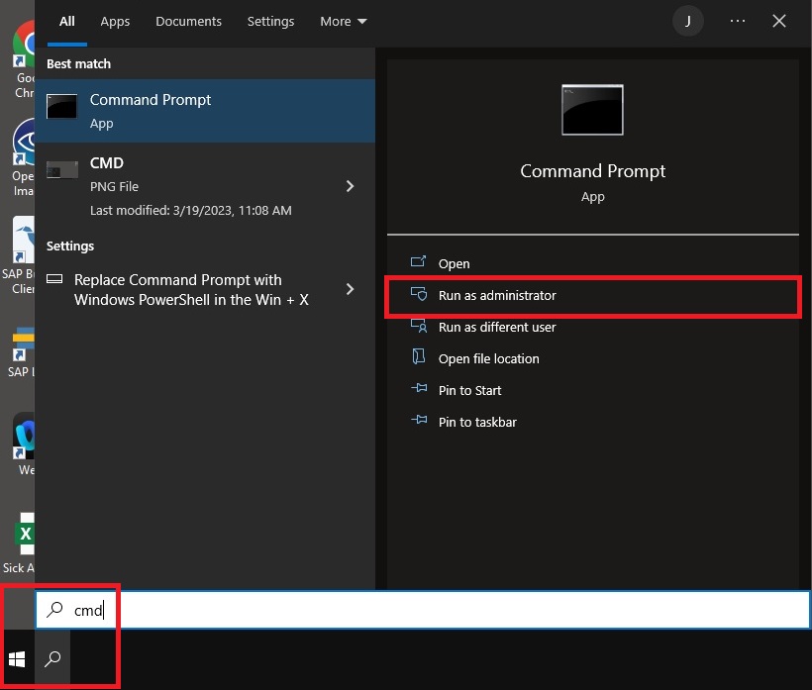The height and width of the screenshot is (690, 812).
Task: Click 'Last modified: 3/19/2023, 11:08 AM' text
Action: [190, 210]
